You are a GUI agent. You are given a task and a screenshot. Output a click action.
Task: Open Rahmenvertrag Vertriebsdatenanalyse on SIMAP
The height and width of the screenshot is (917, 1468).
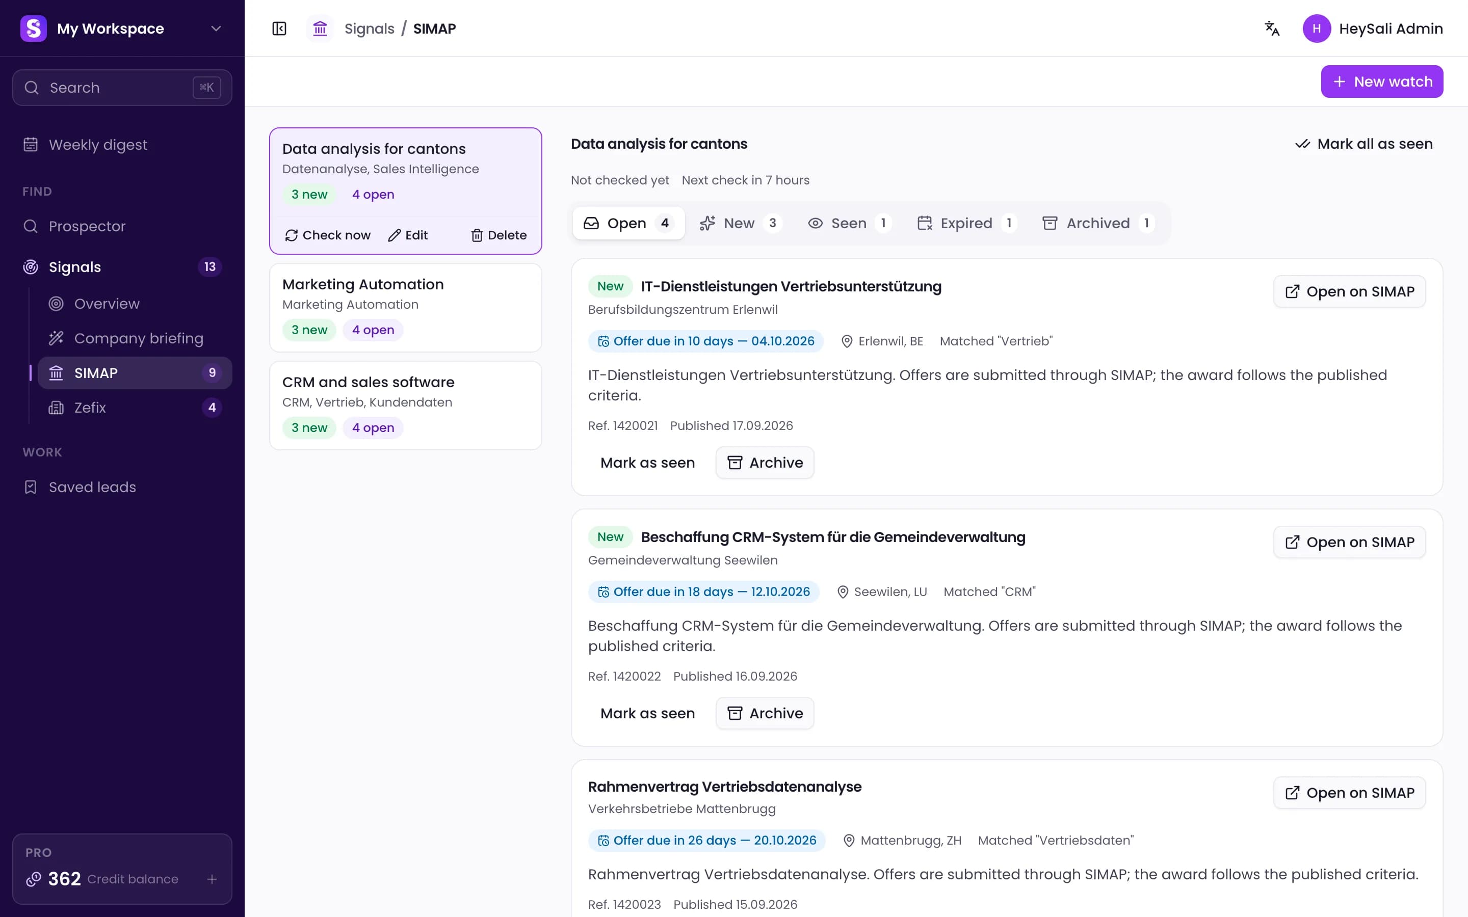coord(1350,793)
